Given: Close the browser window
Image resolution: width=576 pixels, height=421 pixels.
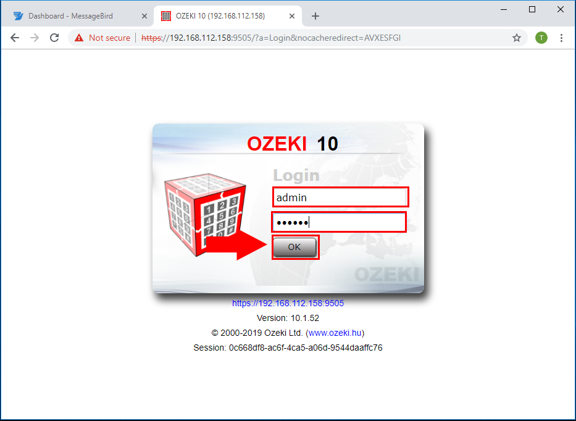Looking at the screenshot, I should click(560, 9).
